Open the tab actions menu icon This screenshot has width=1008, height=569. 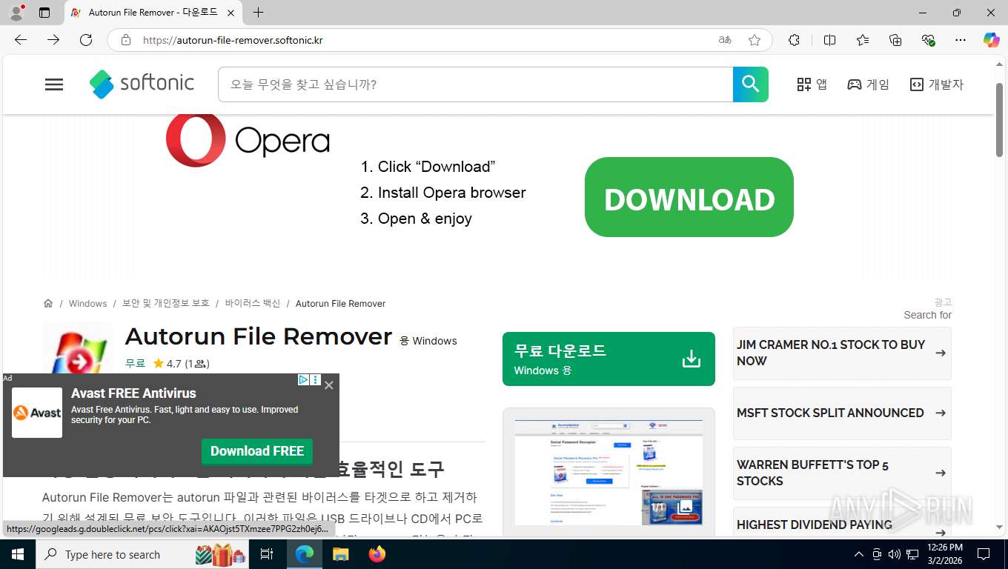(44, 13)
